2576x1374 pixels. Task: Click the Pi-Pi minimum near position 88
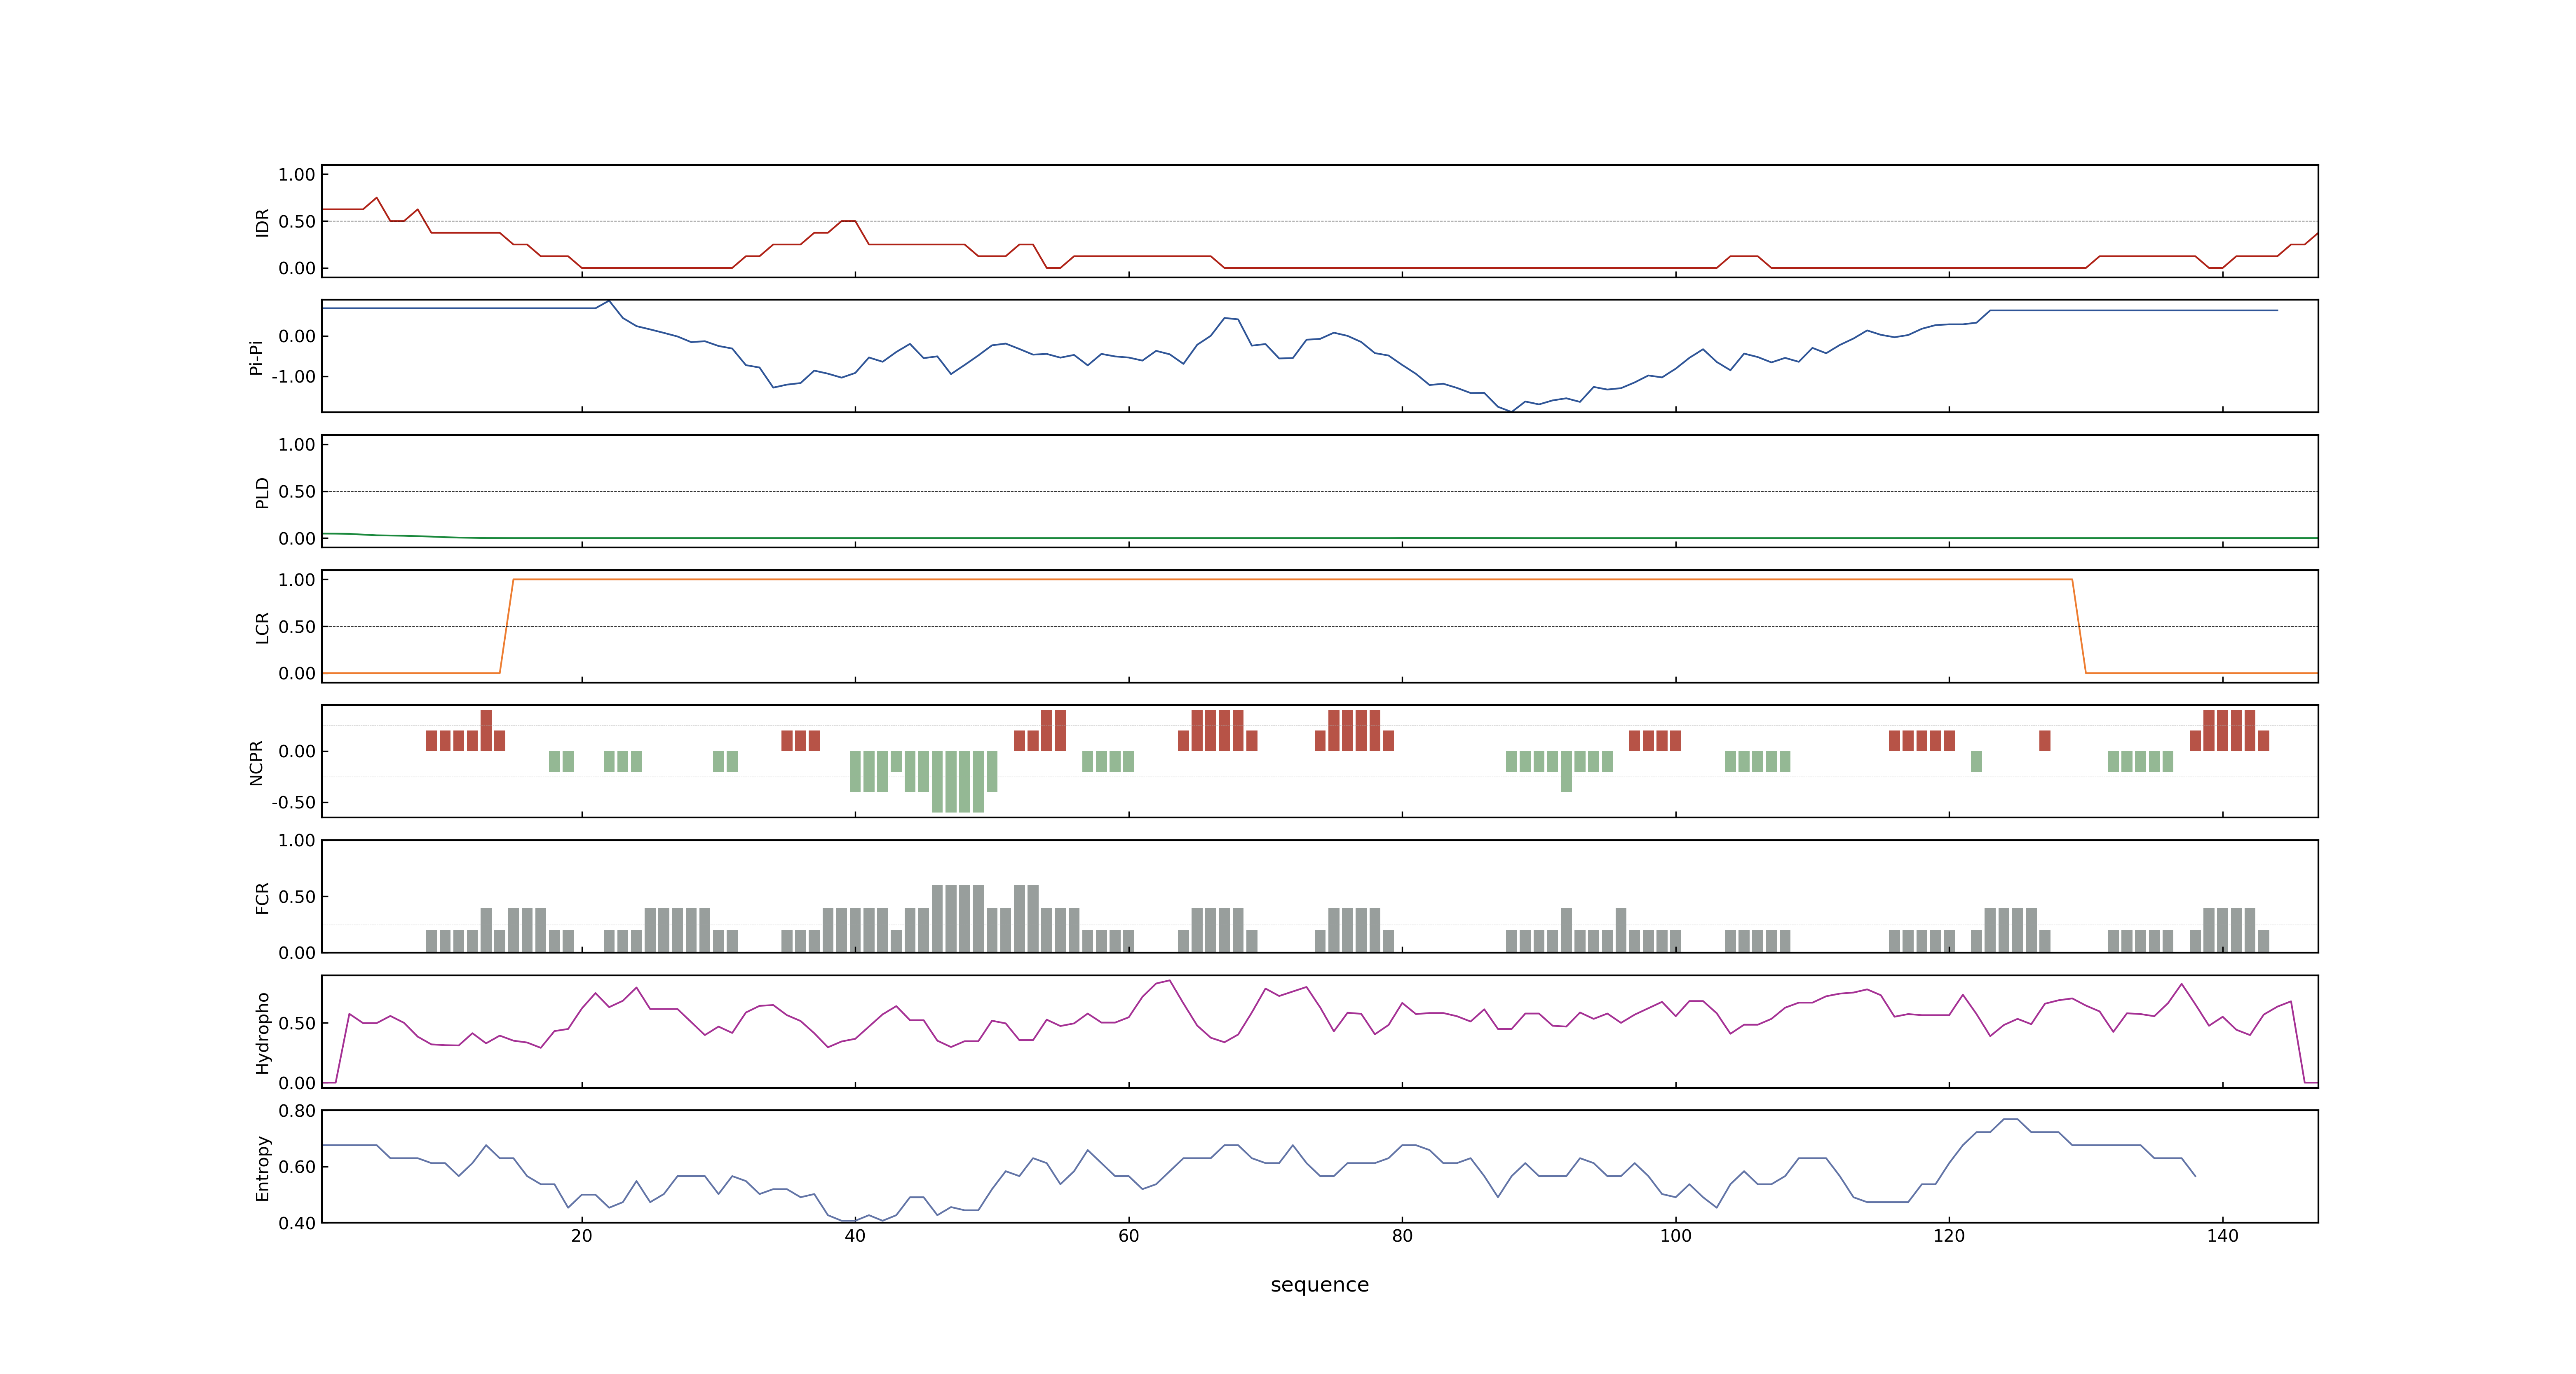pyautogui.click(x=1511, y=410)
